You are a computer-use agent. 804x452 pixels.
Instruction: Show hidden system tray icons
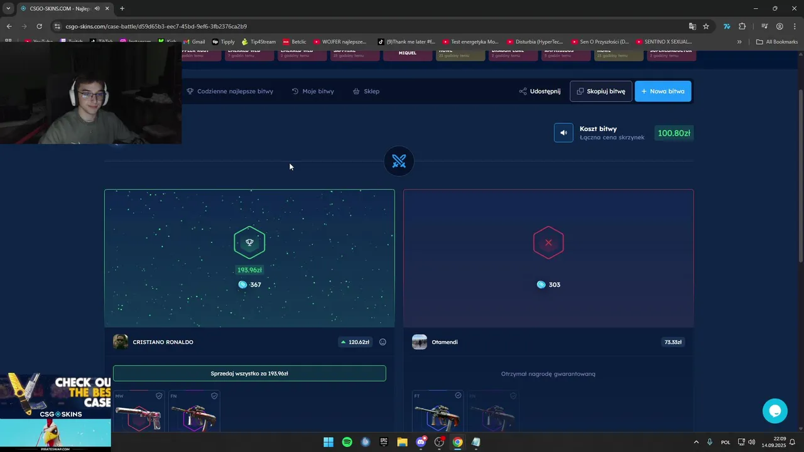pyautogui.click(x=696, y=442)
